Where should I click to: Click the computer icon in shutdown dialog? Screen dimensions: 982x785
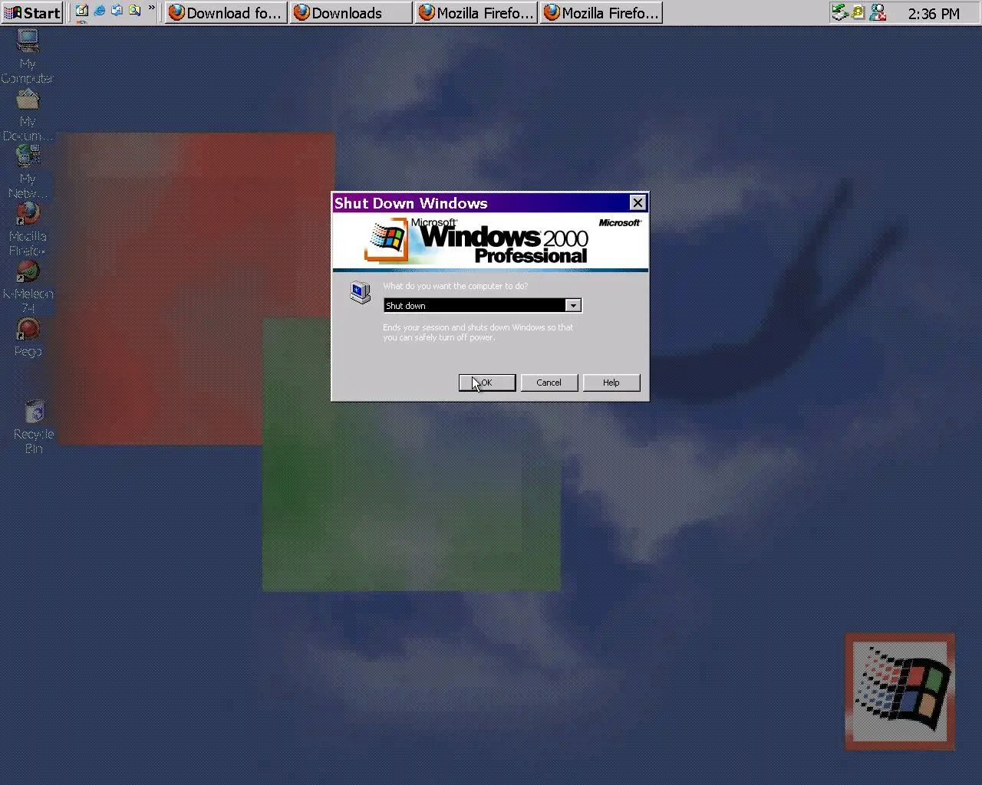point(360,293)
